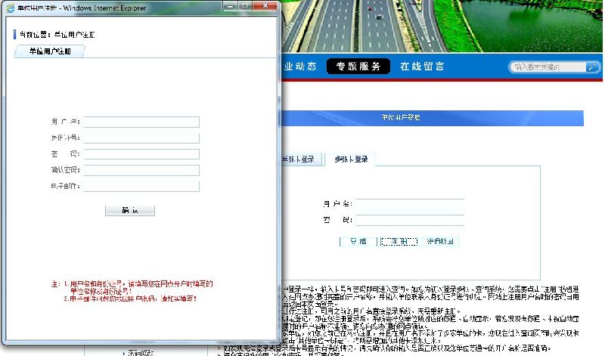Open the 在线留言 navigation item
Image resolution: width=605 pixels, height=356 pixels.
coord(422,67)
